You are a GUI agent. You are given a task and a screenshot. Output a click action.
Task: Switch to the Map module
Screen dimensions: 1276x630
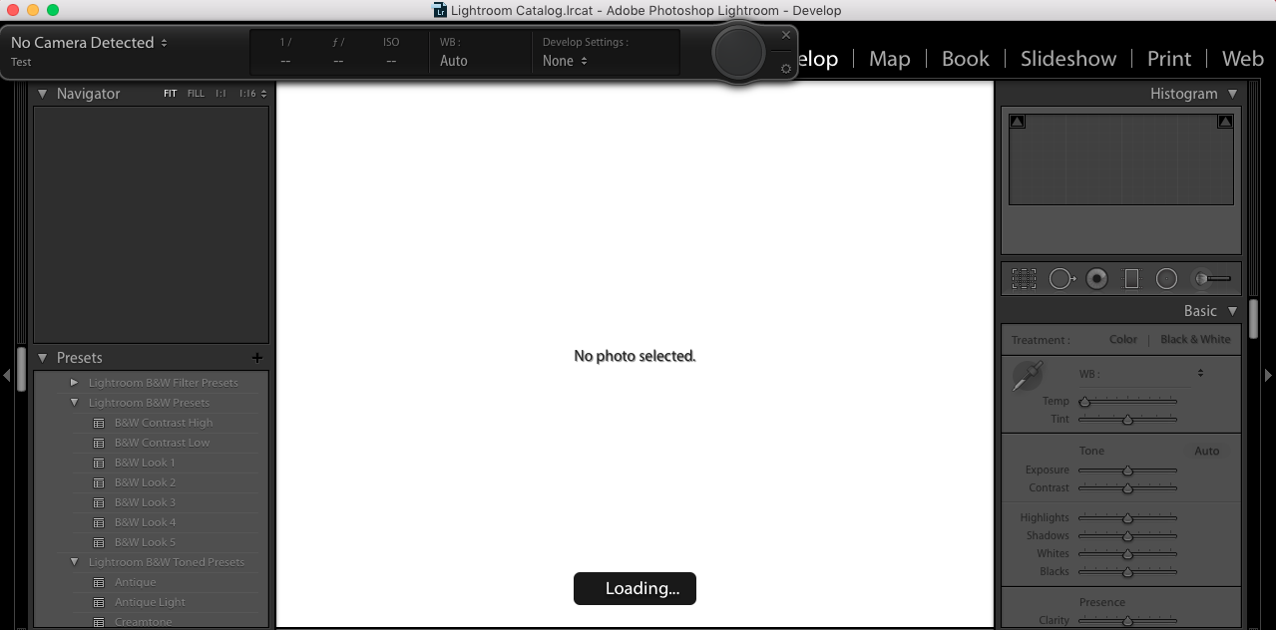click(889, 59)
